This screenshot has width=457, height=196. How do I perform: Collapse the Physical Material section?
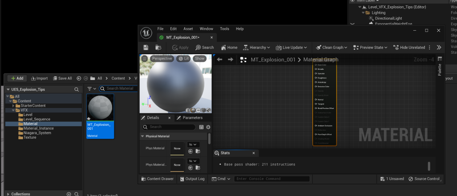pyautogui.click(x=142, y=136)
